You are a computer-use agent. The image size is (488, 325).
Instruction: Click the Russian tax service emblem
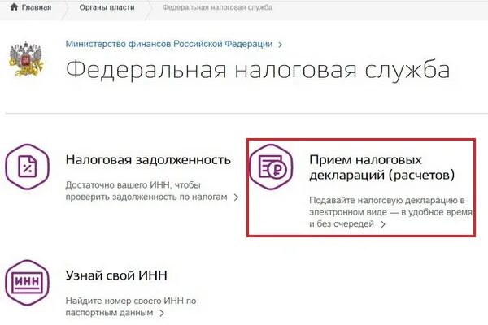[27, 59]
